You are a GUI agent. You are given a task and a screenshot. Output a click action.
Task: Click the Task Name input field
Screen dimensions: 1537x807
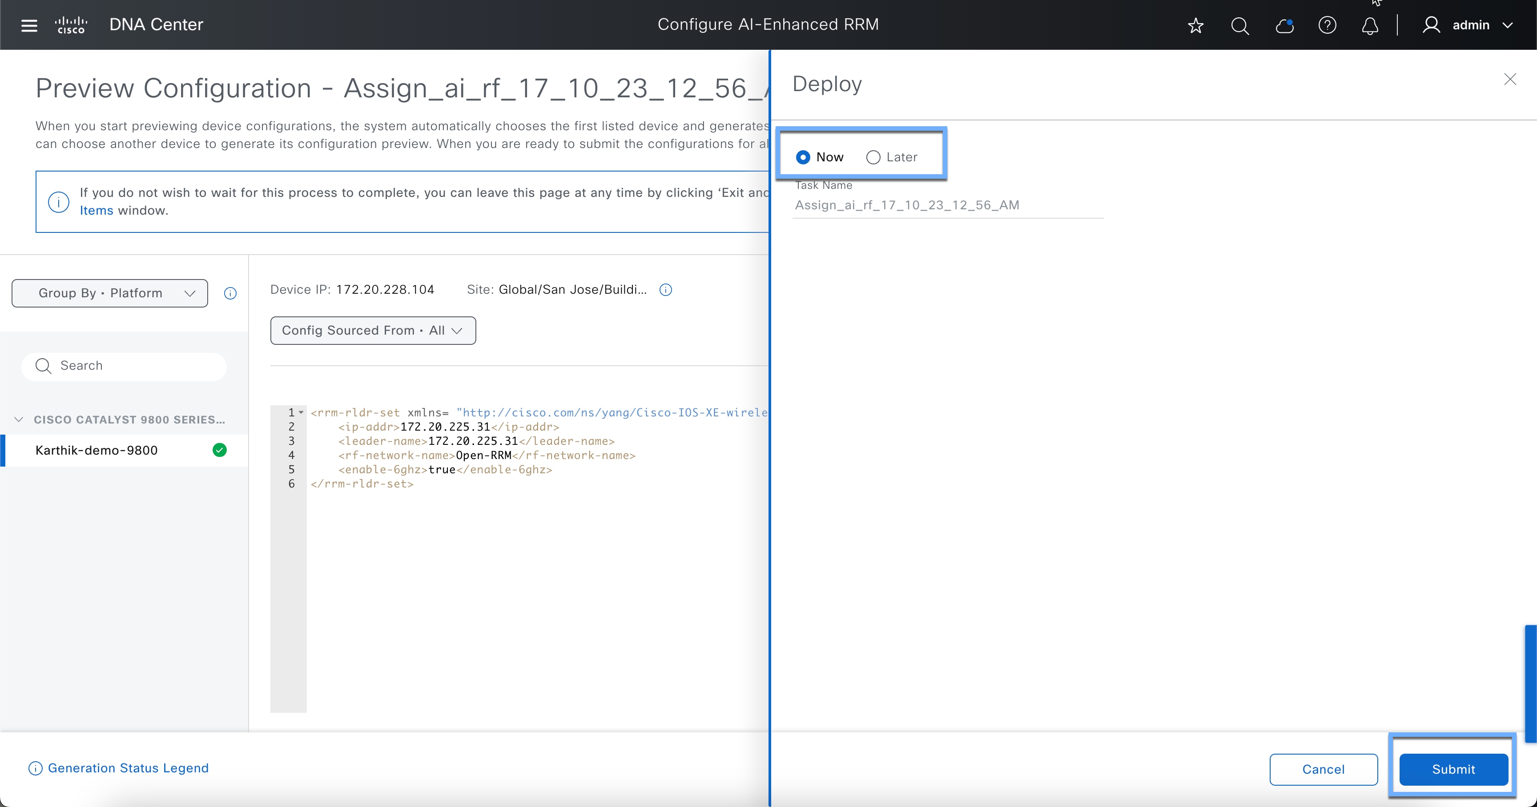(x=947, y=205)
